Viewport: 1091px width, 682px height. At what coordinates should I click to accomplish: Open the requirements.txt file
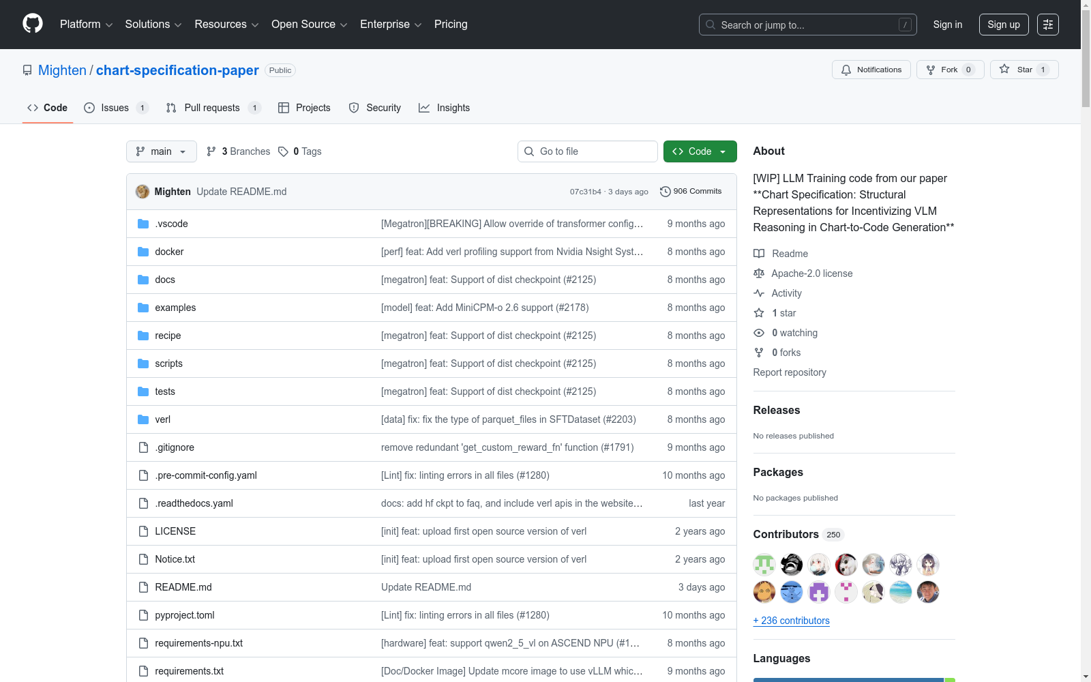coord(190,671)
